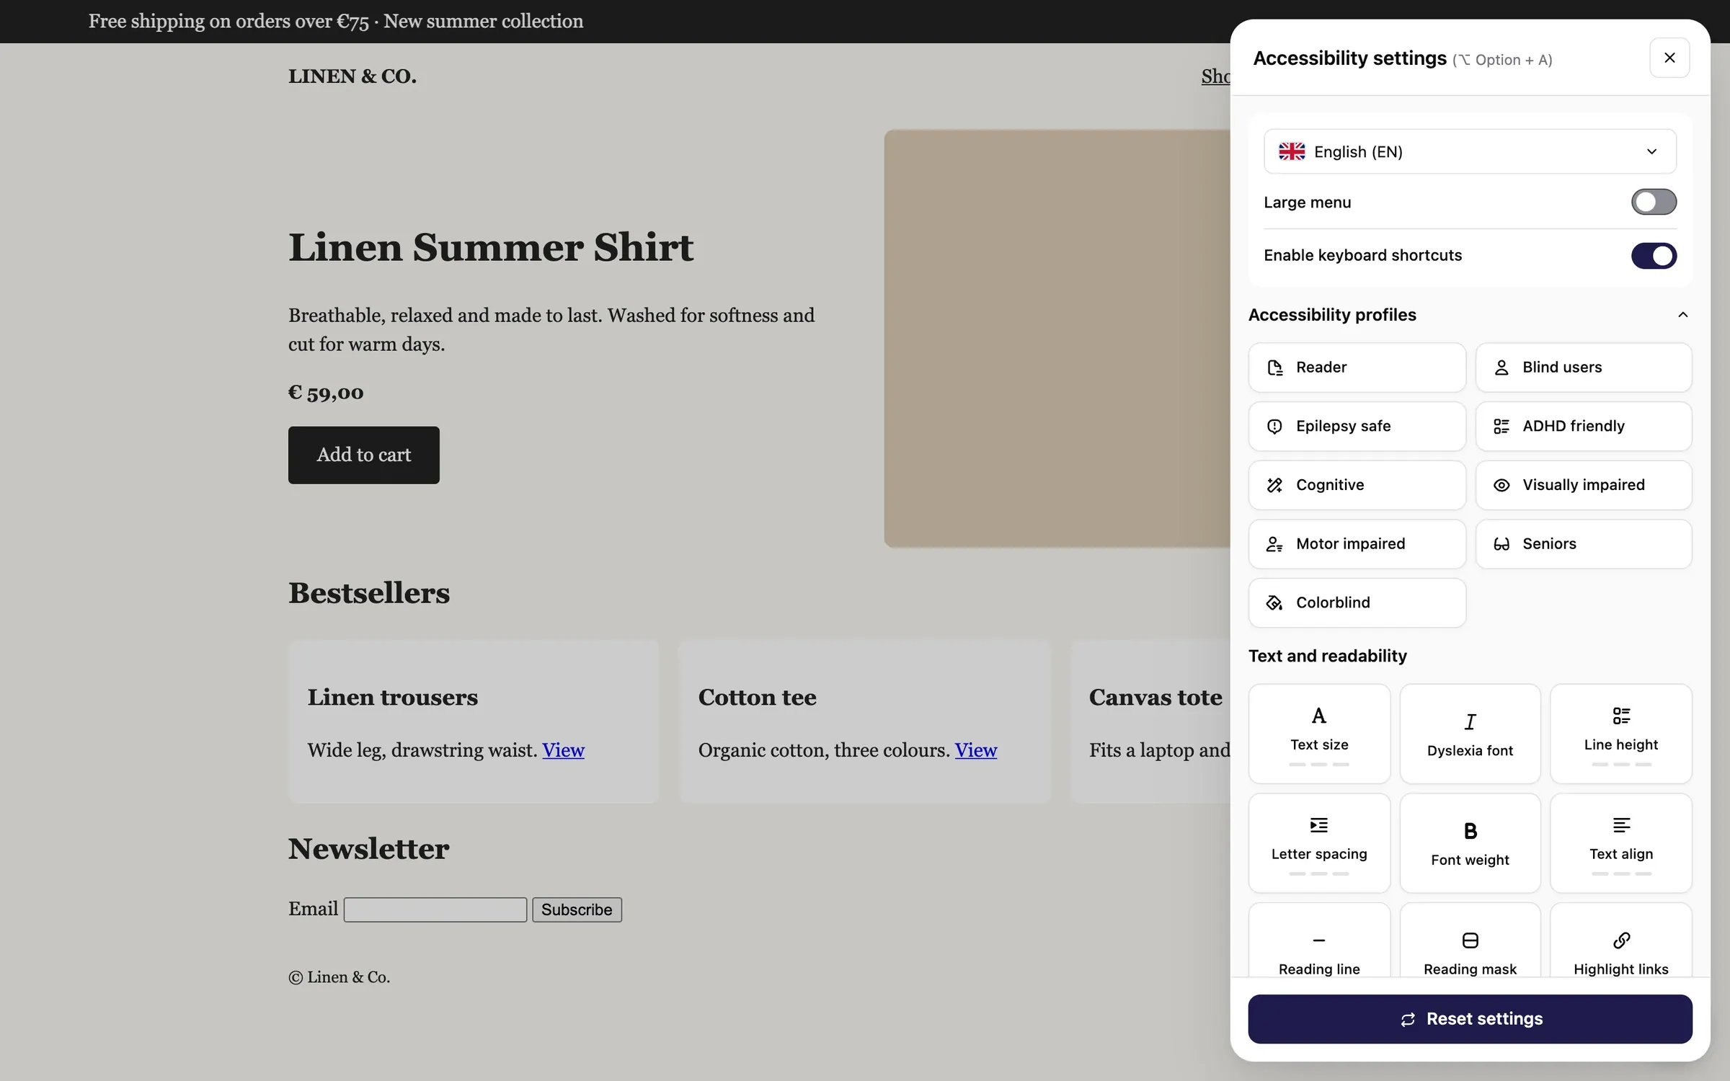Screen dimensions: 1730x1081
Task: Click the ADHD friendly label
Action: (x=1574, y=427)
